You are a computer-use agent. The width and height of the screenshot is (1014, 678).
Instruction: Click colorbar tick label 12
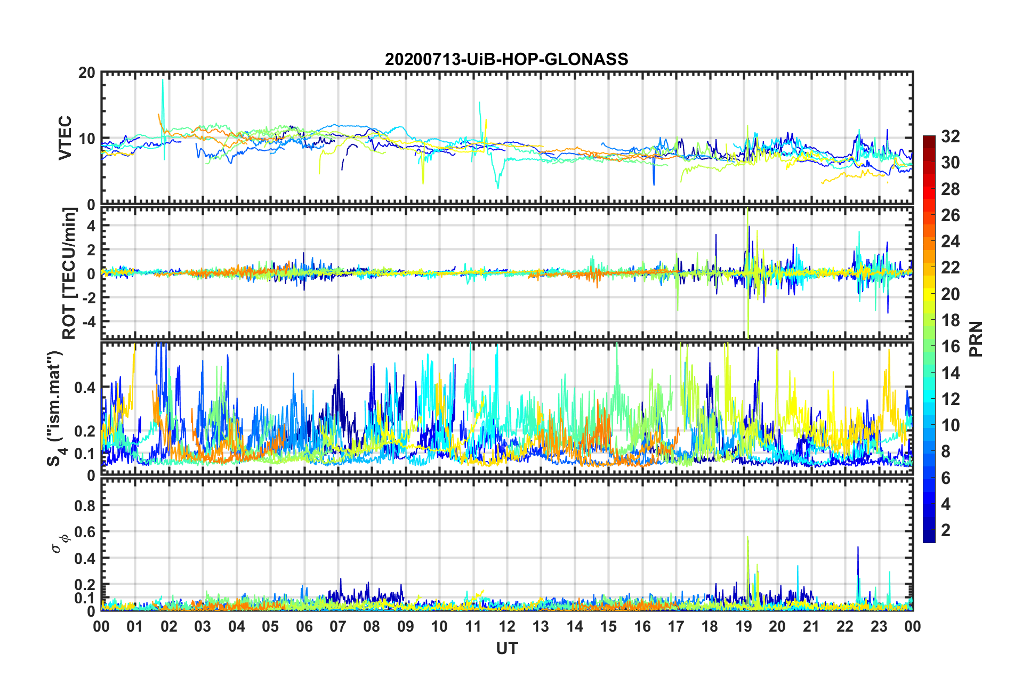(x=950, y=399)
